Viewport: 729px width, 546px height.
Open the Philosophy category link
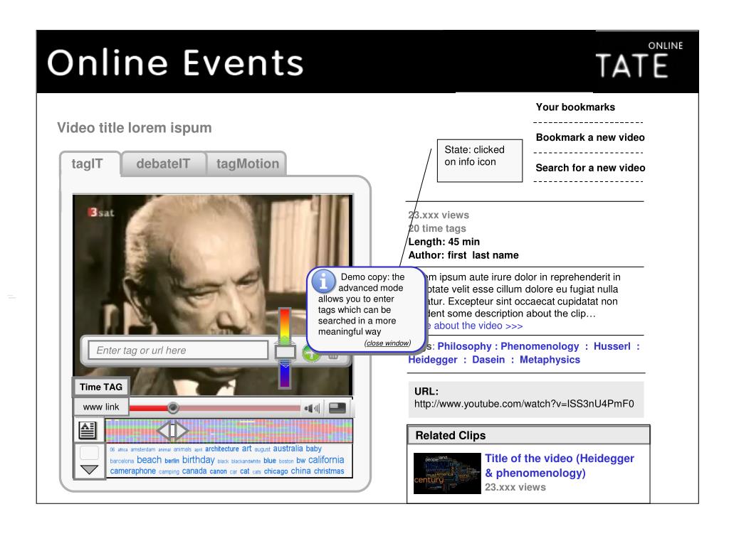[464, 346]
